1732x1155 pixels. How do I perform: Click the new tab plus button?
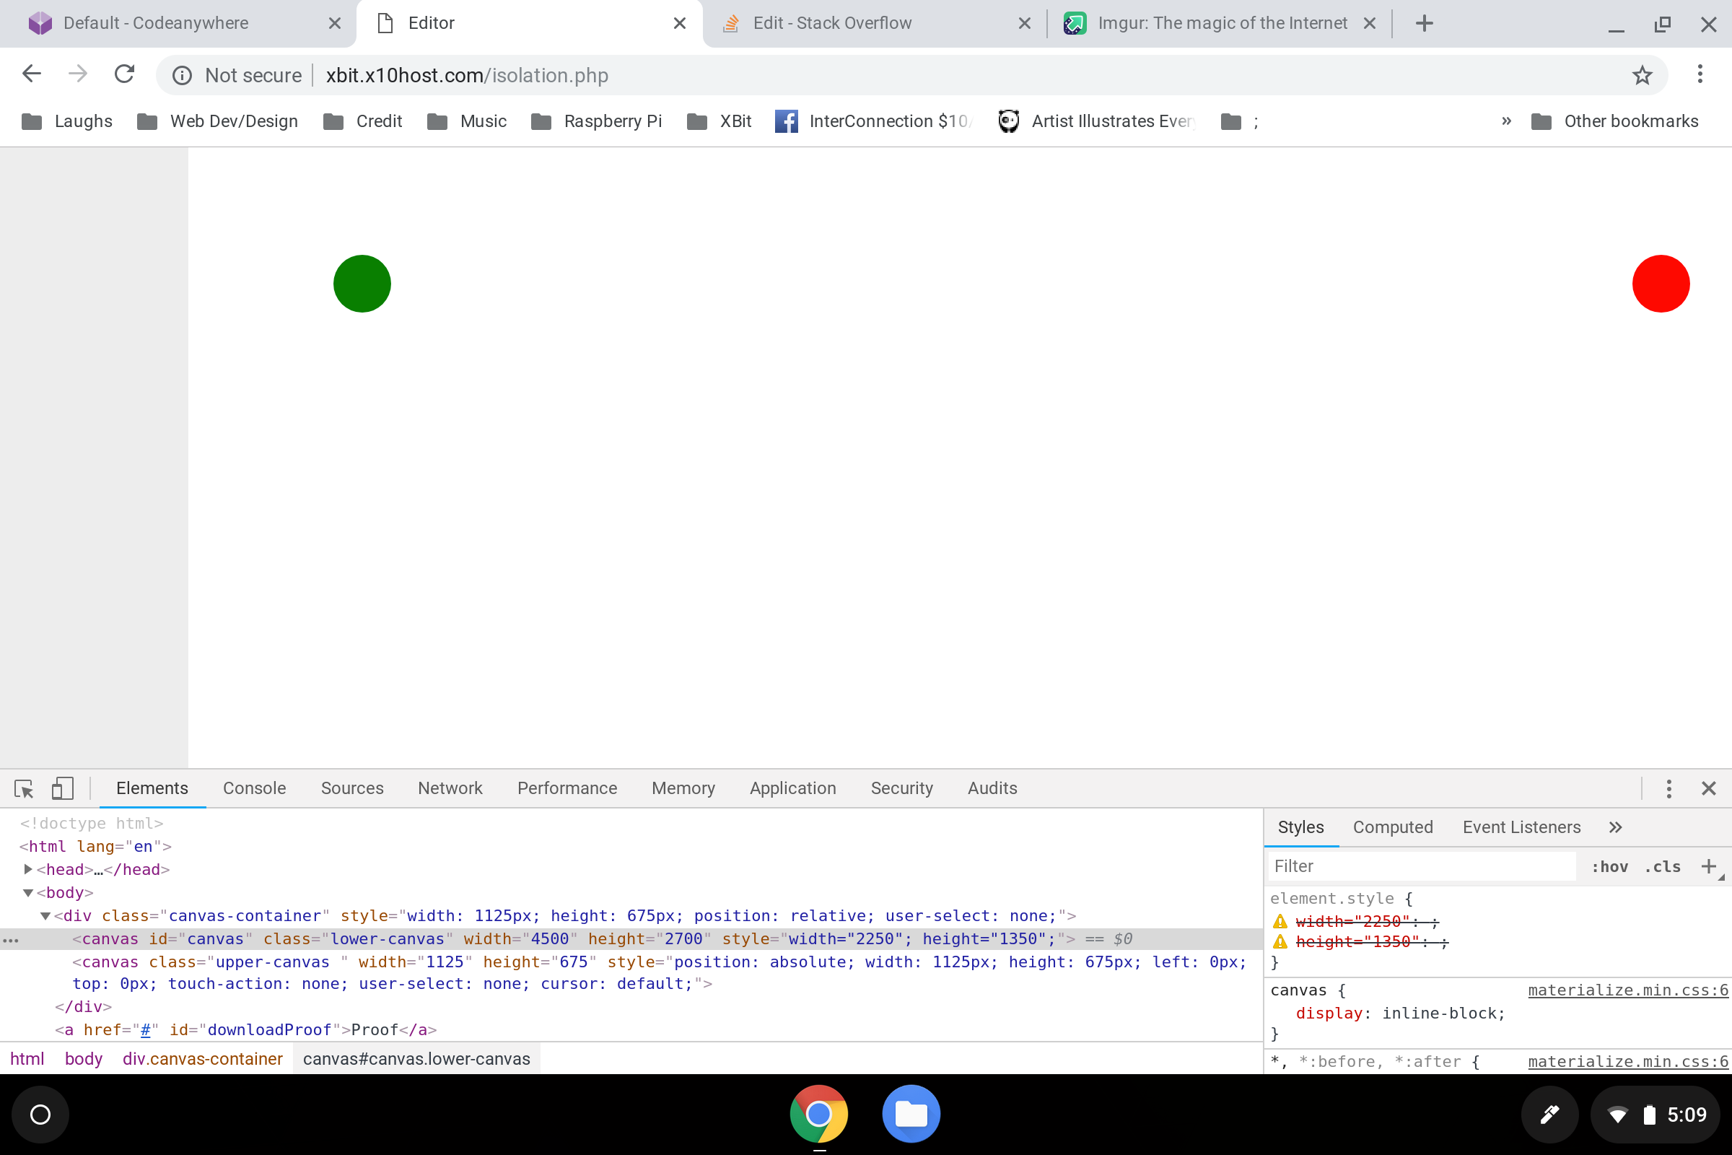click(1424, 24)
